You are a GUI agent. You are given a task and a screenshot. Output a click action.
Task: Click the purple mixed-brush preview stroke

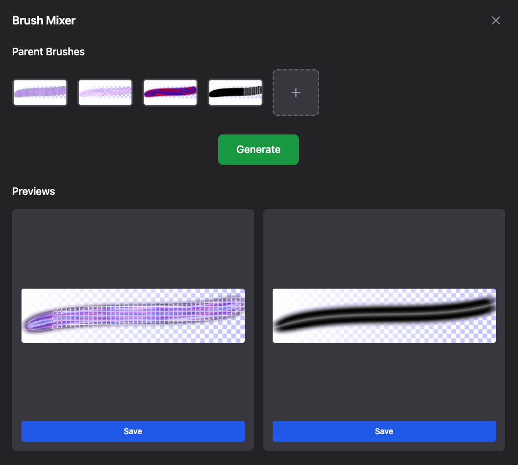tap(133, 315)
